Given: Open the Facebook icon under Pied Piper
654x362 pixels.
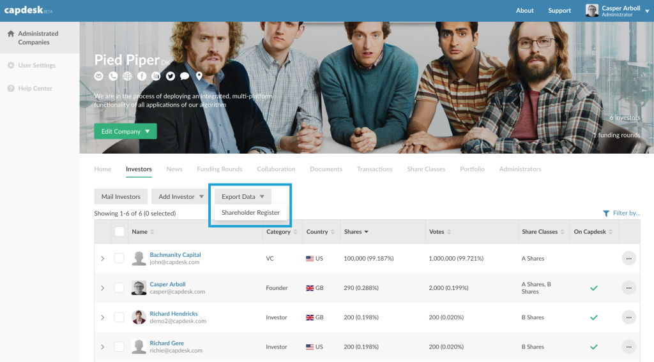Looking at the screenshot, I should [142, 76].
